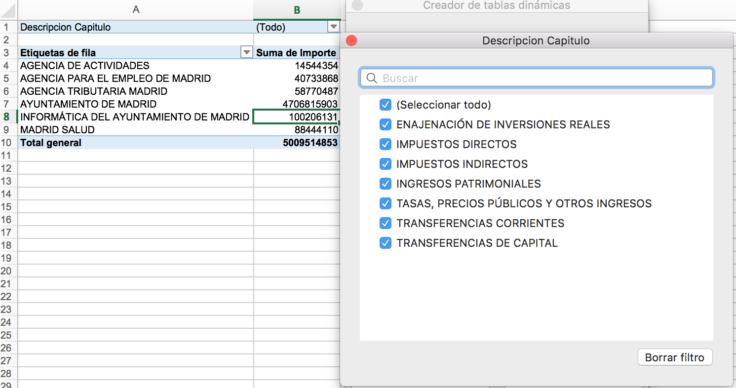Viewport: 736px width, 388px height.
Task: Click the search magnifier icon in filter popup
Action: 373,78
